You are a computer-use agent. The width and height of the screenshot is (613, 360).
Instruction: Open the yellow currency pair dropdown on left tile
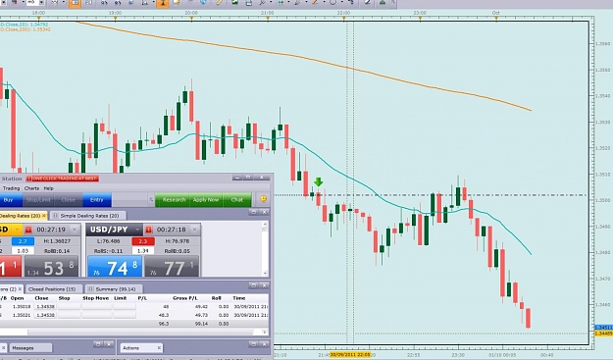click(x=18, y=230)
